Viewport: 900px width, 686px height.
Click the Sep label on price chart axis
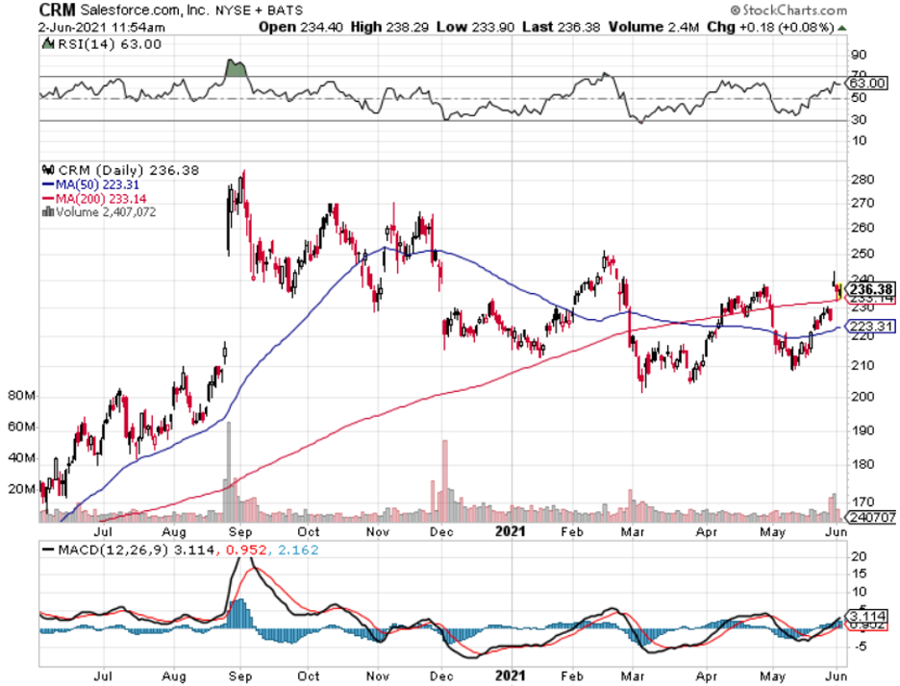240,531
